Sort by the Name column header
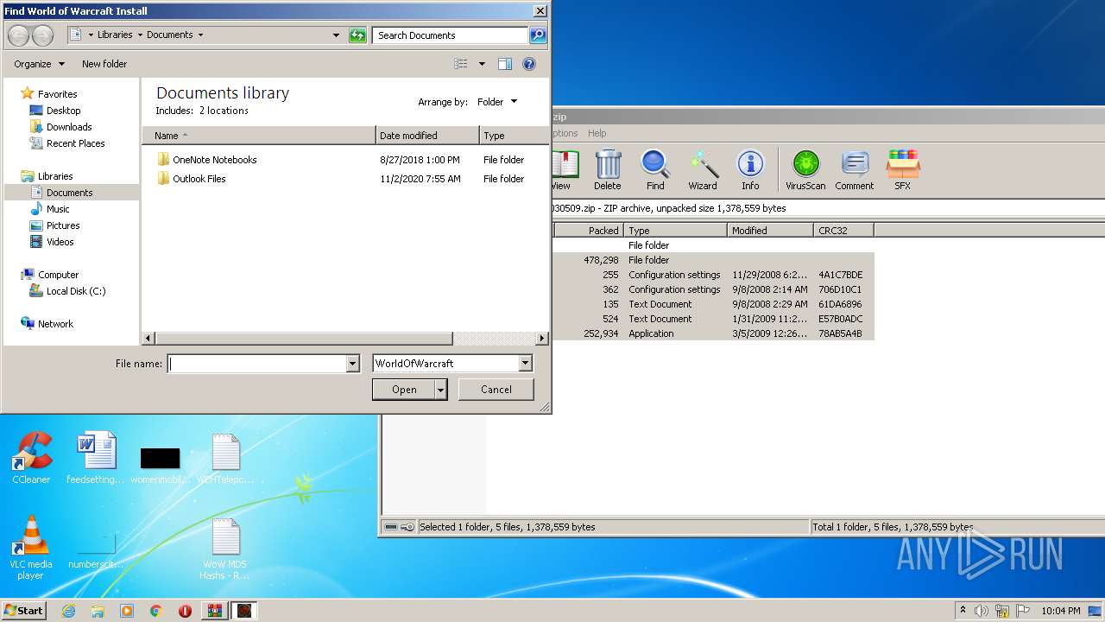Viewport: 1105px width, 622px height. 259,136
